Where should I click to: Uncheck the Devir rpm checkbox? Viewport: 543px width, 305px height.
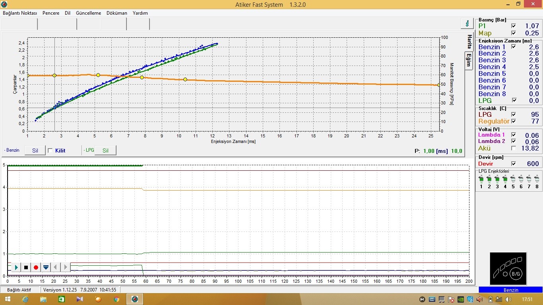(x=513, y=164)
